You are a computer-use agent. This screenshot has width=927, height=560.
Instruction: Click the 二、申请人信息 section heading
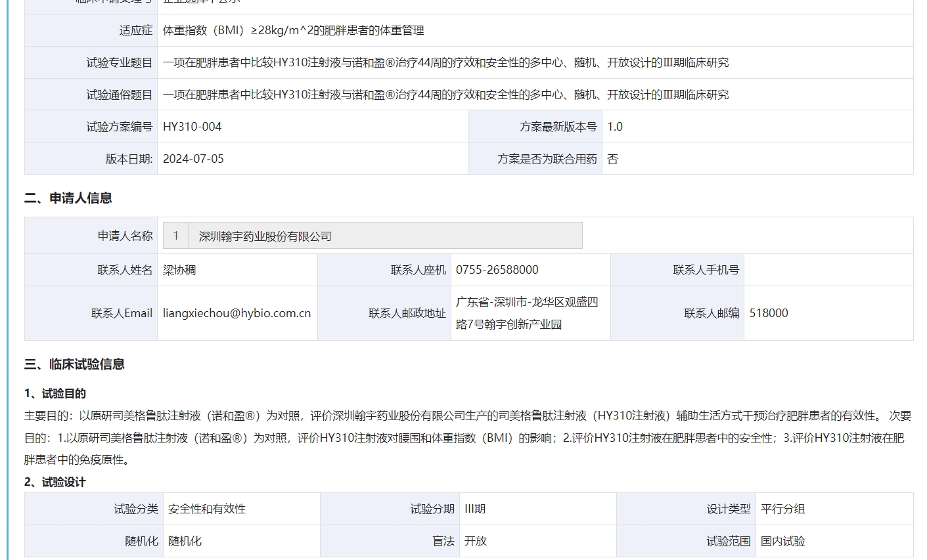pos(68,198)
